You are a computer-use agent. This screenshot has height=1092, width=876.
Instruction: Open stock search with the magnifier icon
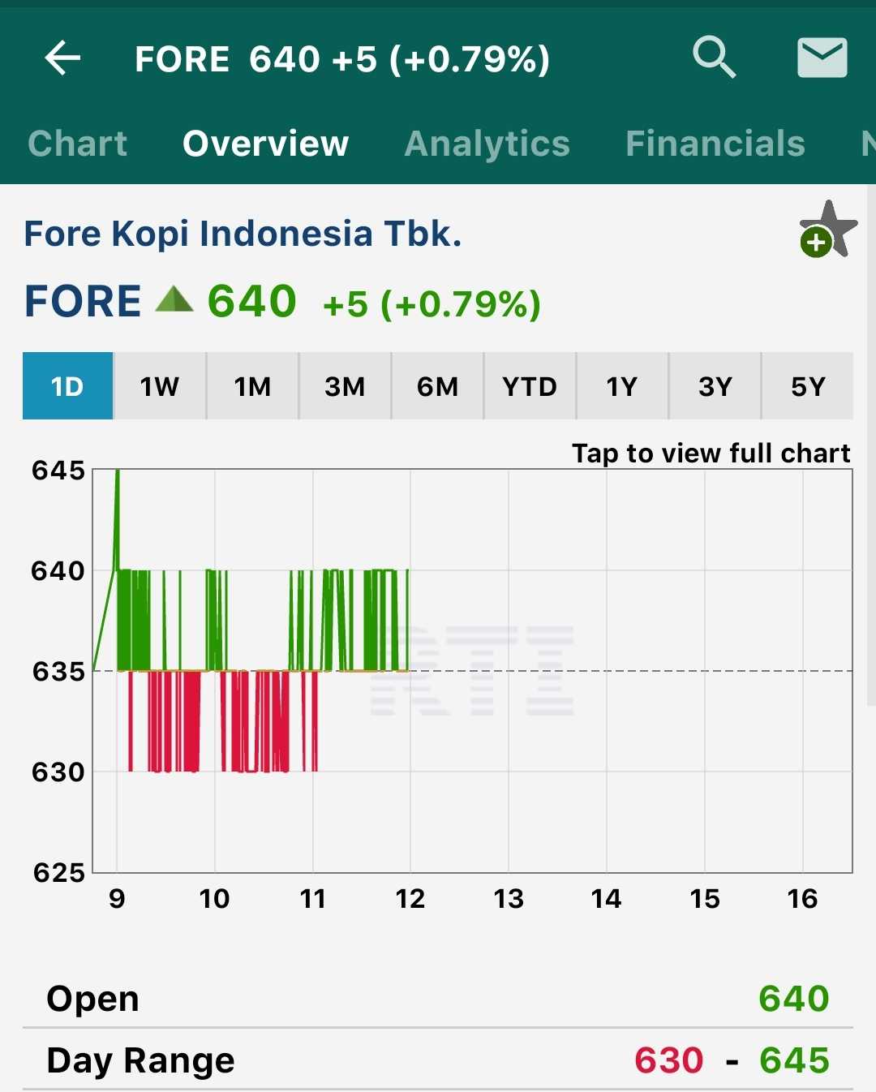(x=714, y=57)
